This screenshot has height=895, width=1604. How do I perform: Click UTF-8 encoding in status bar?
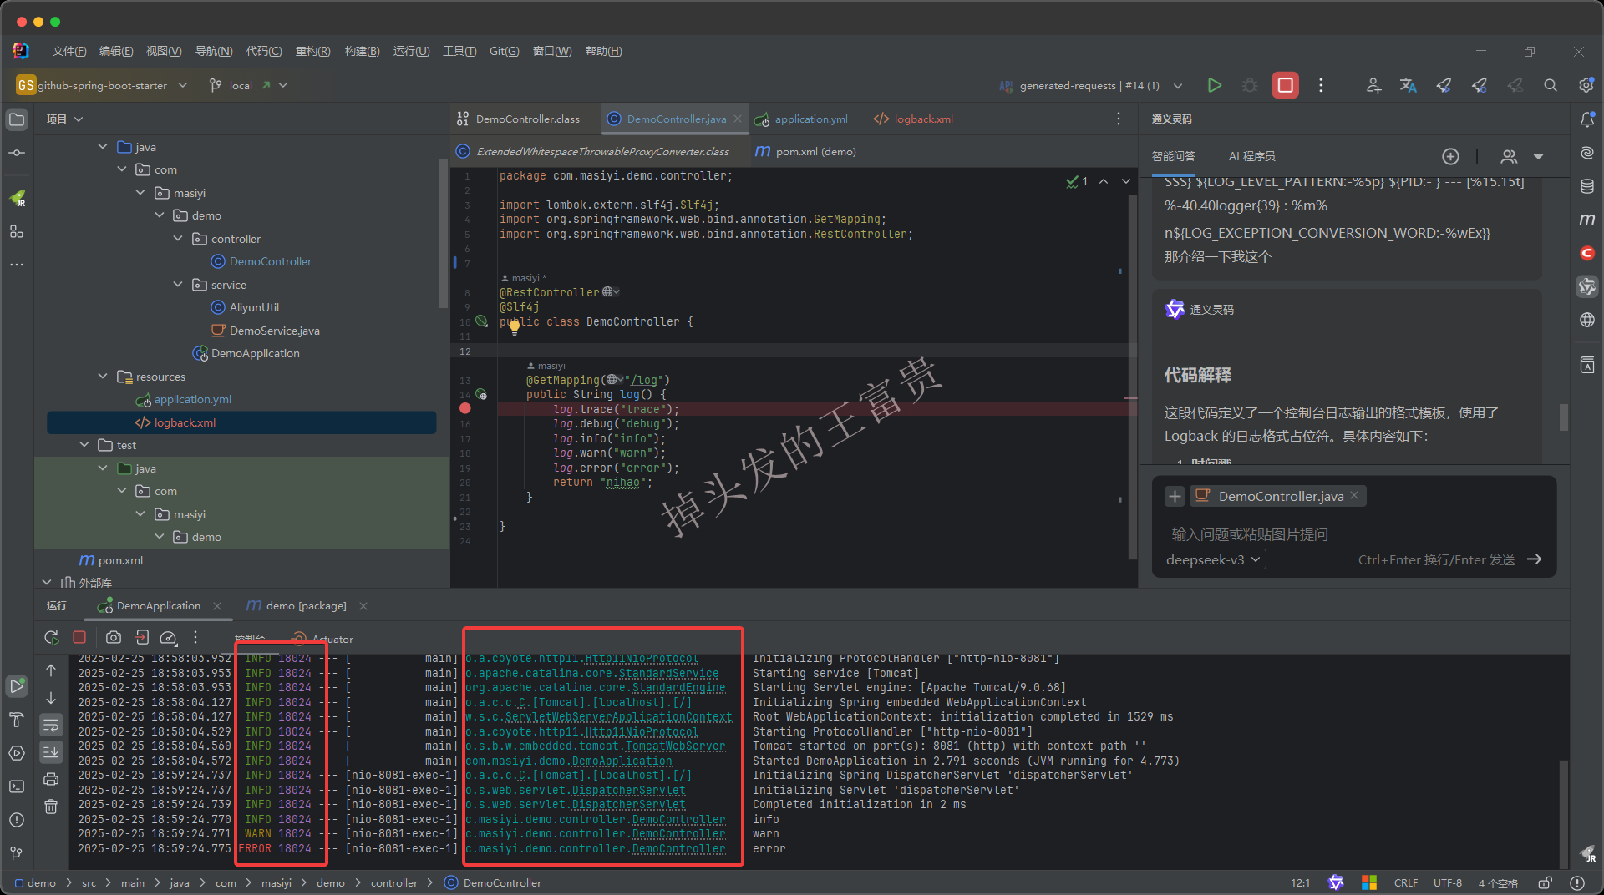click(1448, 882)
